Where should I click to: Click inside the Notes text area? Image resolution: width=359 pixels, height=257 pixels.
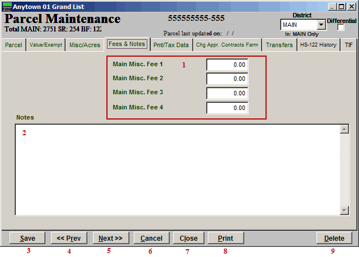point(176,169)
